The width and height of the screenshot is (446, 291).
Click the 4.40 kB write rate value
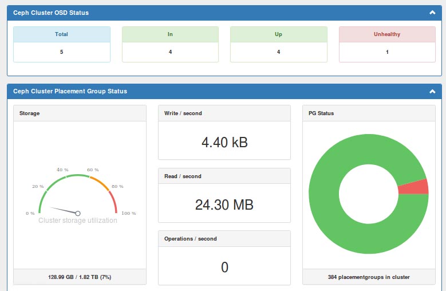[224, 142]
